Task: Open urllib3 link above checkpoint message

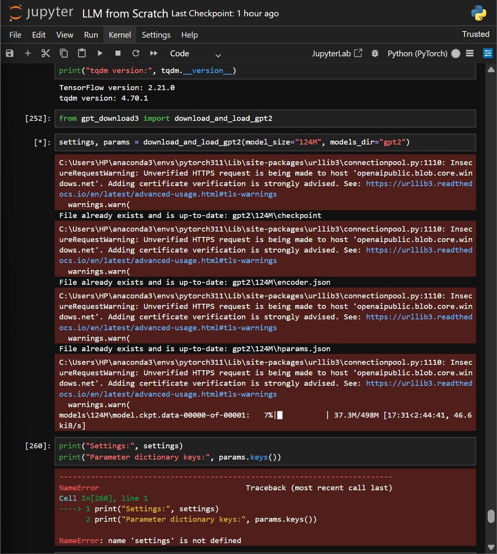Action: 265,189
